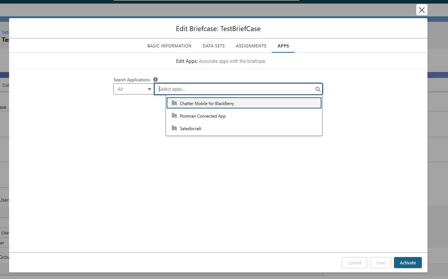Open the All filter combo box
This screenshot has width=448, height=279.
[x=131, y=89]
